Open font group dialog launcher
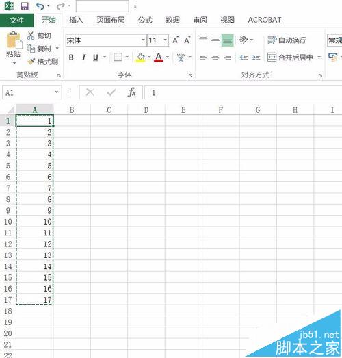The height and width of the screenshot is (358, 342). point(190,75)
